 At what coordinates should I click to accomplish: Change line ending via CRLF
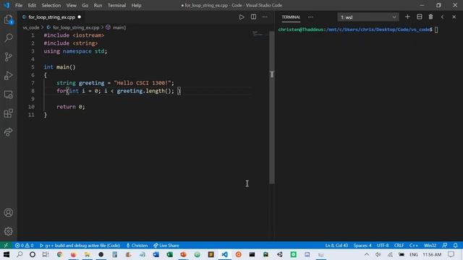[399, 246]
